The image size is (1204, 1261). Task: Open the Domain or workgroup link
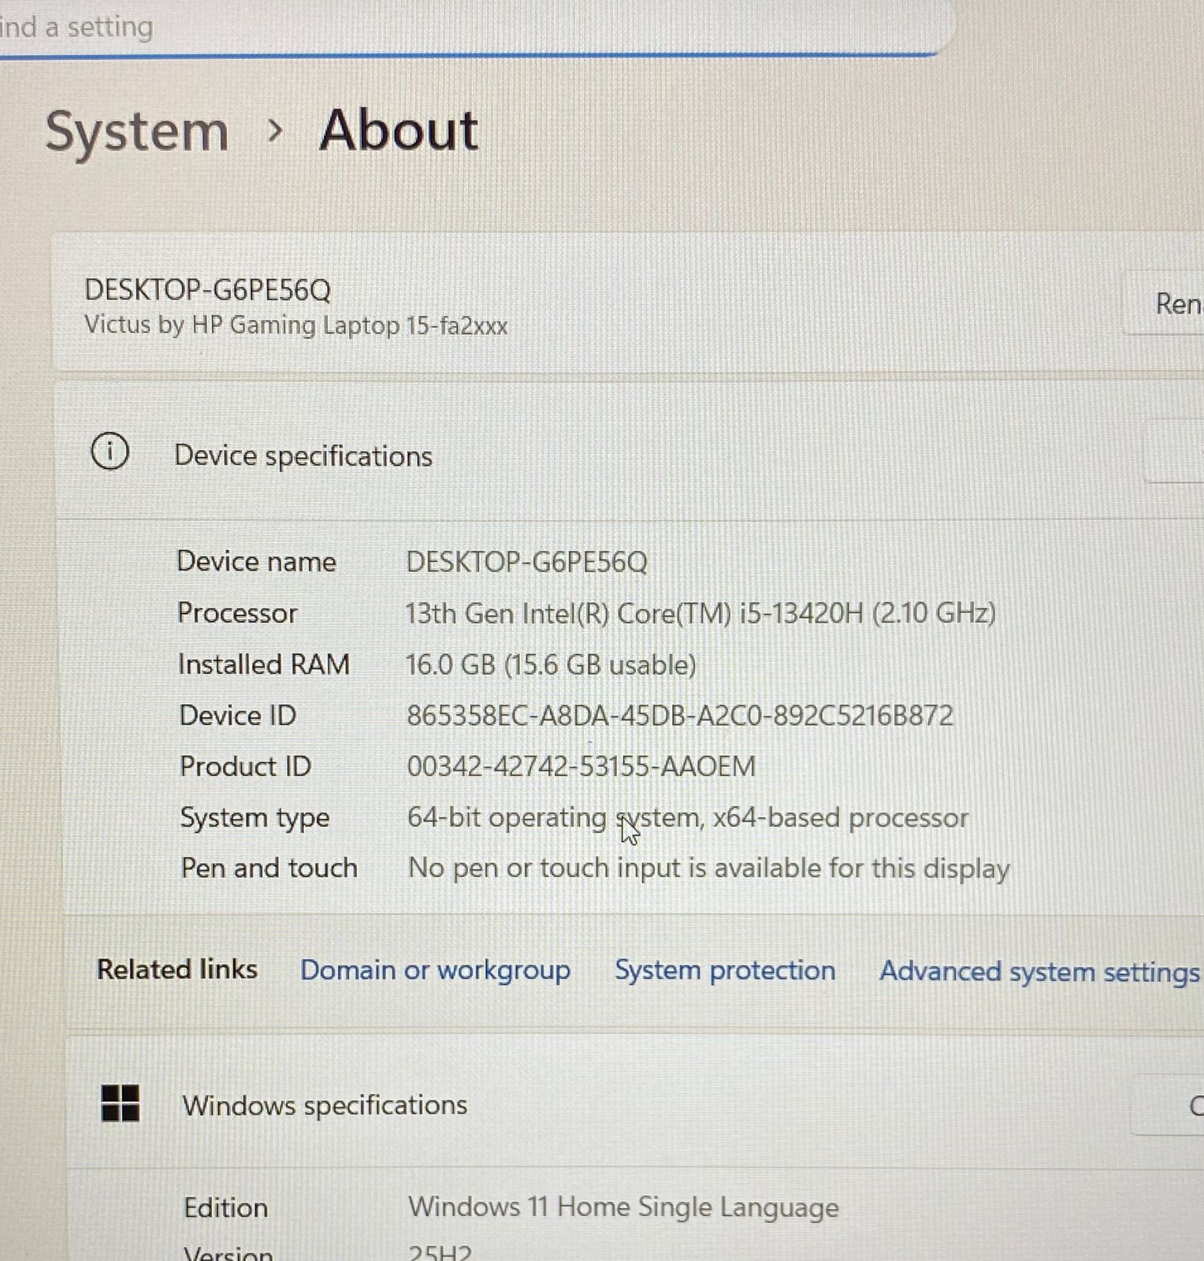point(435,970)
